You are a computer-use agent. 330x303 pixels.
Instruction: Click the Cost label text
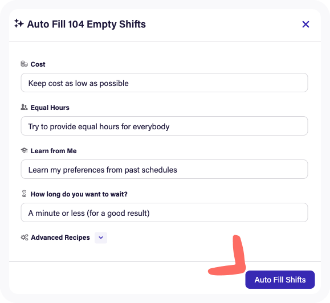(38, 64)
